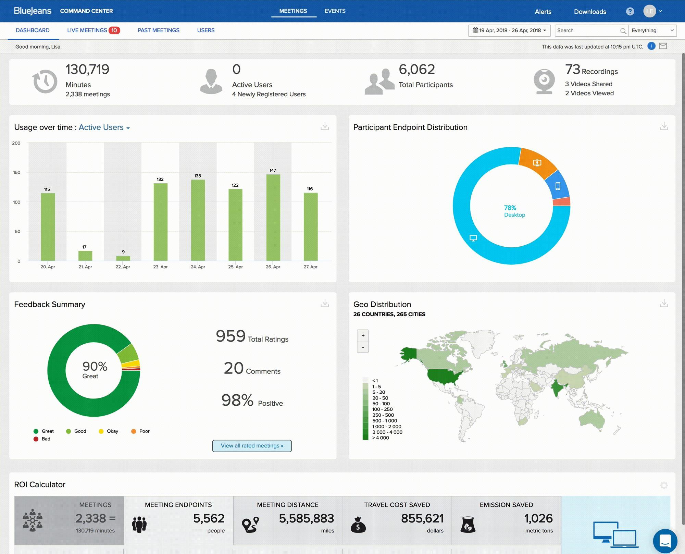The height and width of the screenshot is (554, 685).
Task: Open the Live Meetings tab
Action: [x=88, y=30]
